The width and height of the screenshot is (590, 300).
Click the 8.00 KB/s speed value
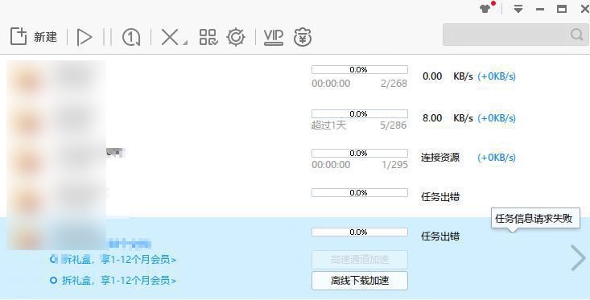pyautogui.click(x=448, y=118)
